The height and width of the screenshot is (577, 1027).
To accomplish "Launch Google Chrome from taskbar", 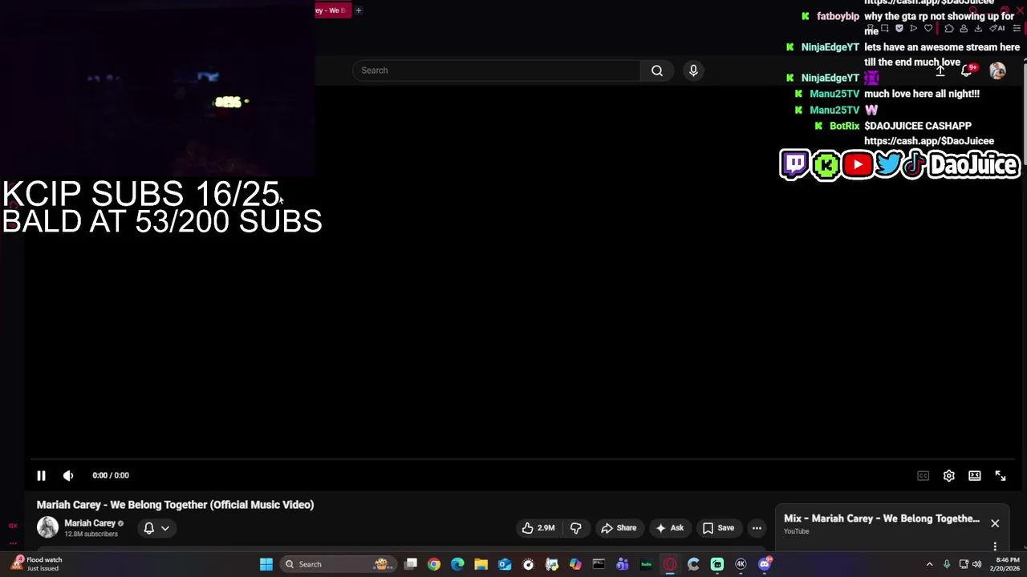I will point(433,564).
